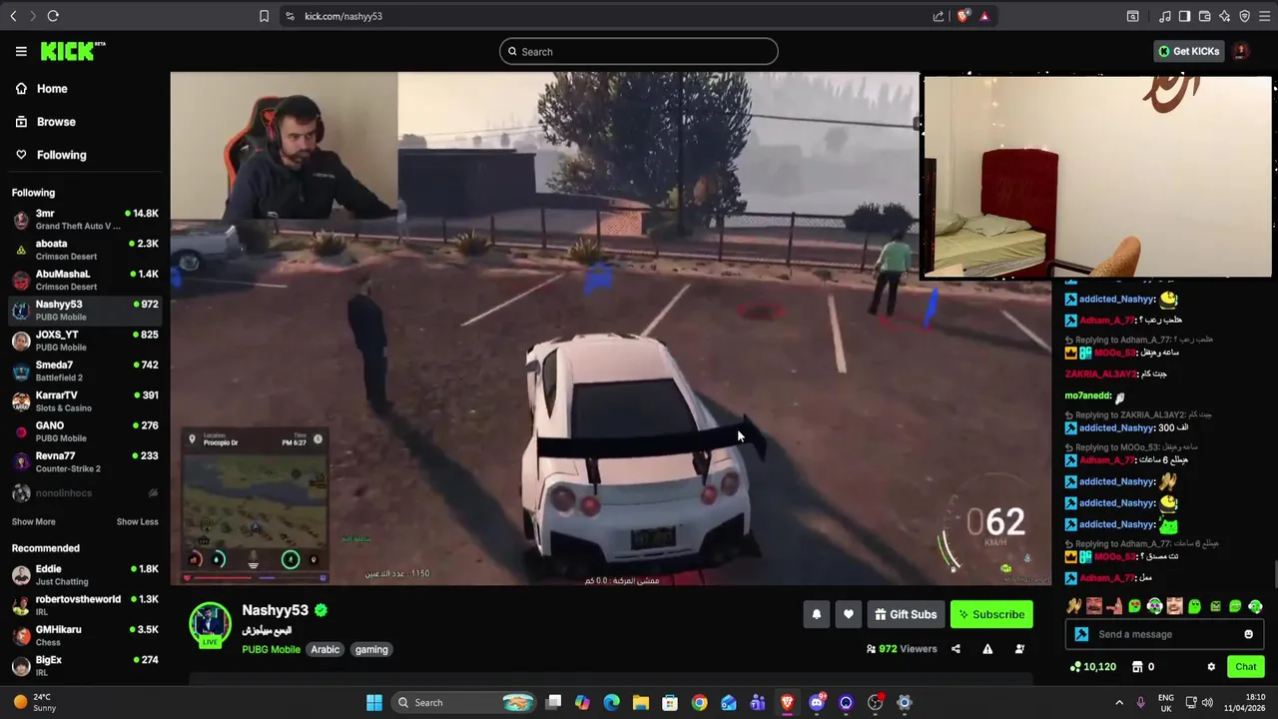Screen dimensions: 1278x719
Task: Open Smeda7 channel in sidebar
Action: (85, 371)
